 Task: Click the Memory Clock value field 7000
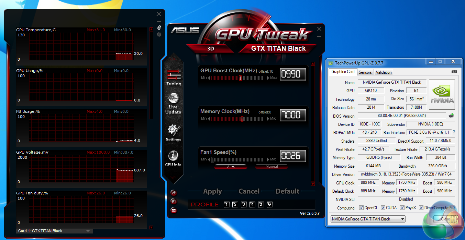point(293,115)
